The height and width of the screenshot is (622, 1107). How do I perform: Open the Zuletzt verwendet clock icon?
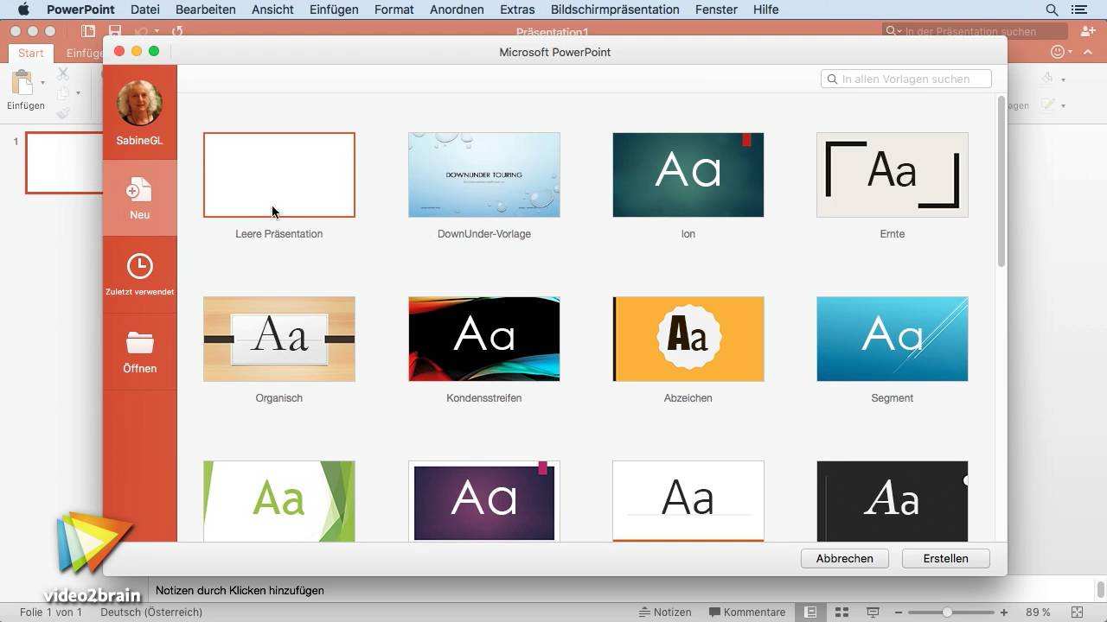(139, 266)
